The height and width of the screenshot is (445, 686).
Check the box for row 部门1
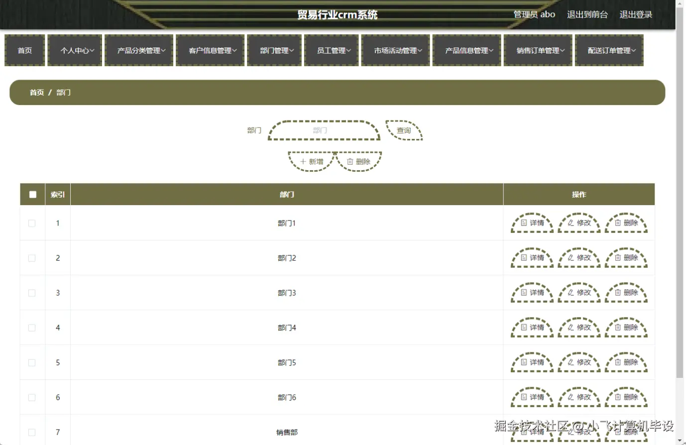click(32, 223)
